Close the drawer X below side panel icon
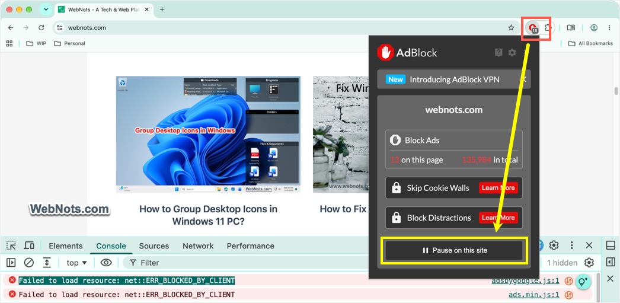 [611, 279]
